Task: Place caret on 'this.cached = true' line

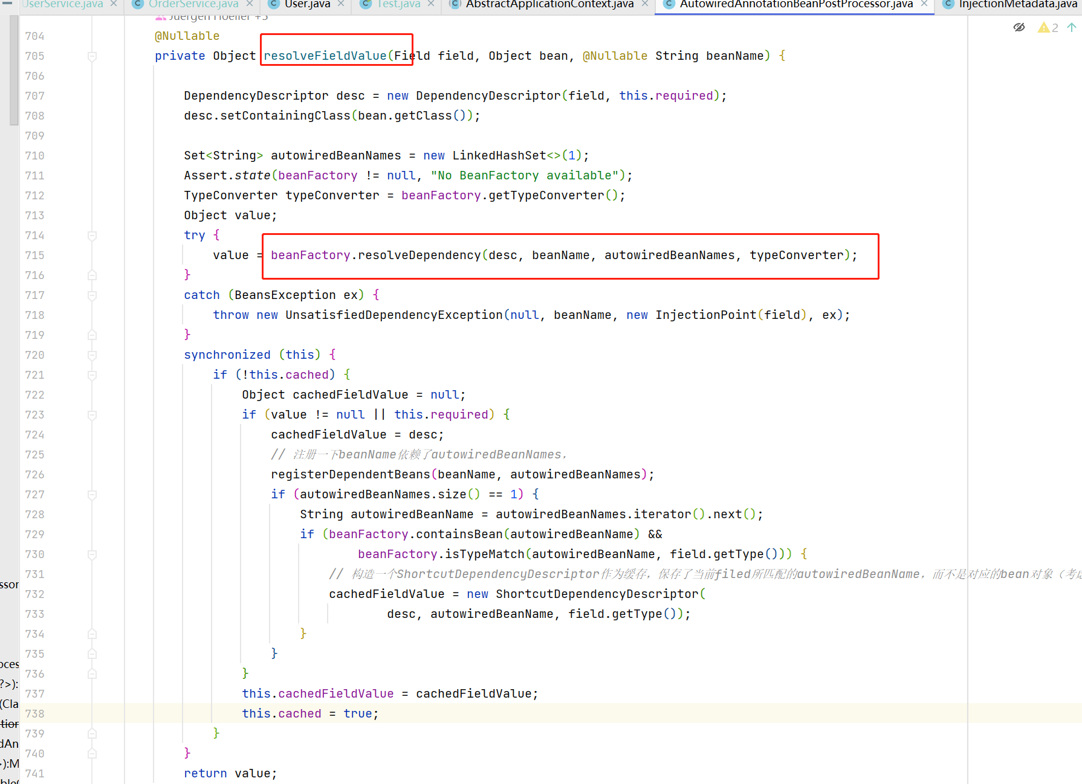Action: coord(310,714)
